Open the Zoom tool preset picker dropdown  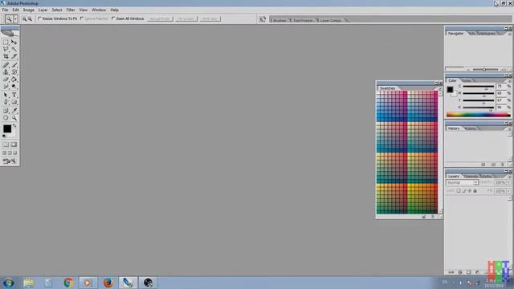pyautogui.click(x=16, y=19)
